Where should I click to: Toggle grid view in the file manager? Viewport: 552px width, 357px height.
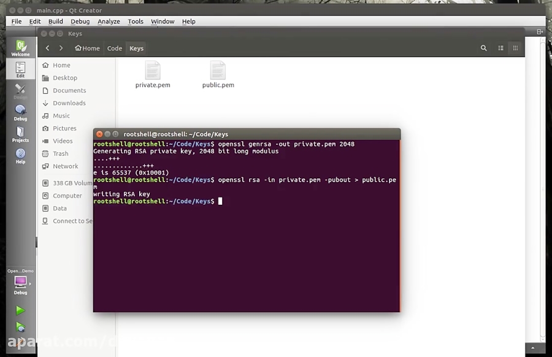[516, 48]
